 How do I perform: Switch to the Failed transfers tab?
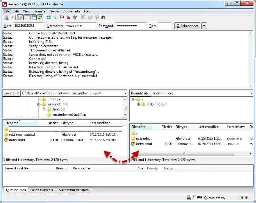tap(42, 190)
